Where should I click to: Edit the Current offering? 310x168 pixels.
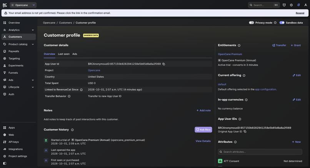coord(297,75)
